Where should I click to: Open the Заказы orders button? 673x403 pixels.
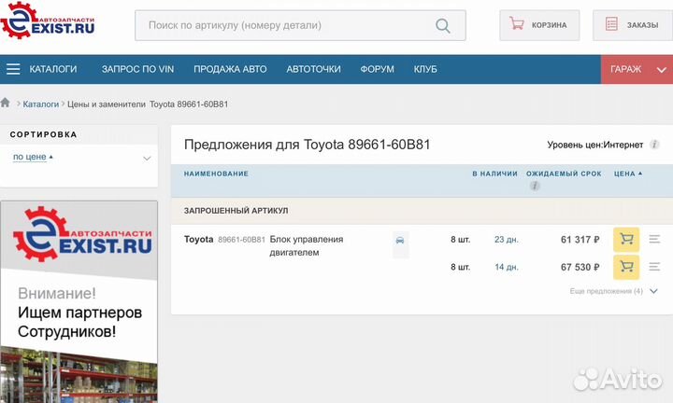pos(633,25)
